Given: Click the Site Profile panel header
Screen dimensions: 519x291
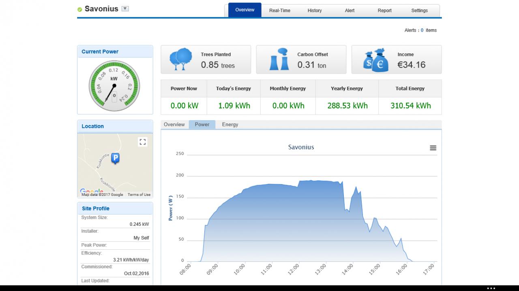Looking at the screenshot, I should click(x=115, y=208).
